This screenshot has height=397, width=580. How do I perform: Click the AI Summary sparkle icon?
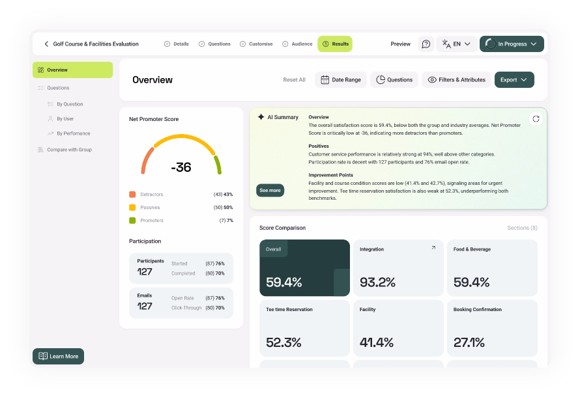click(x=261, y=116)
